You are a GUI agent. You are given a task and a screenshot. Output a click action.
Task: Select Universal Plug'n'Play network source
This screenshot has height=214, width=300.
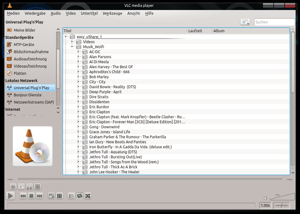coord(31,88)
